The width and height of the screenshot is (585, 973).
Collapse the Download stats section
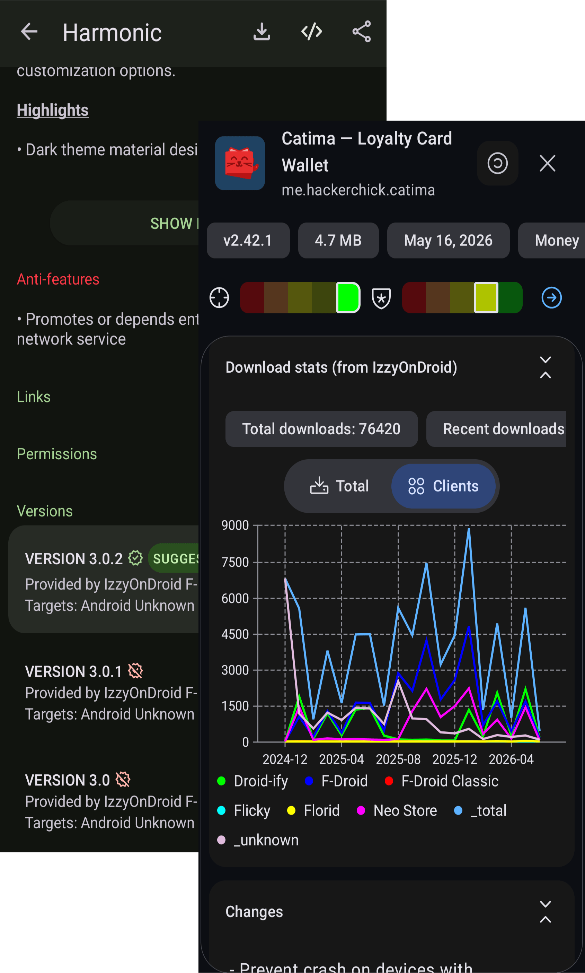[545, 367]
